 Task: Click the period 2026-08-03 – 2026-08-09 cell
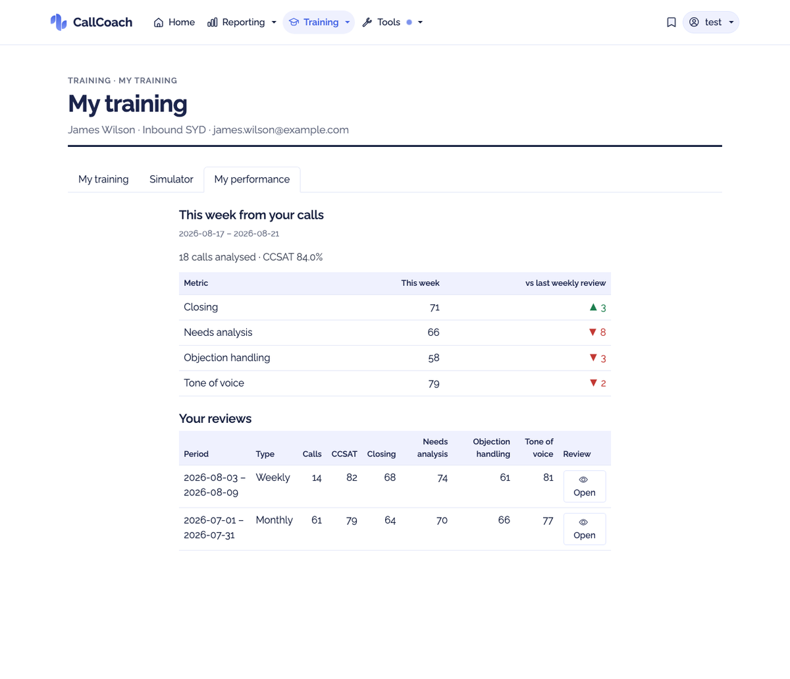coord(215,485)
